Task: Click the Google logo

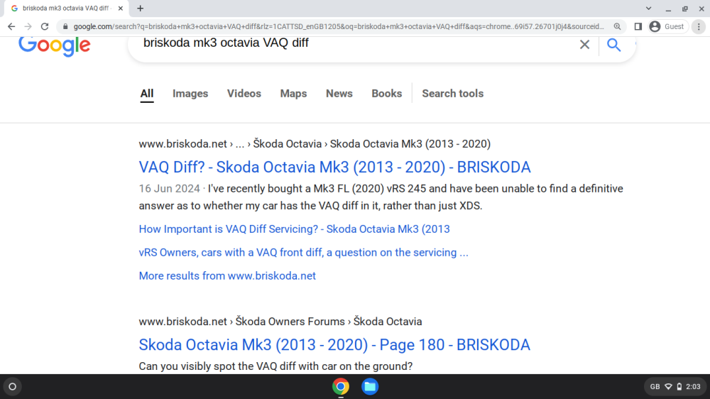Action: click(55, 45)
